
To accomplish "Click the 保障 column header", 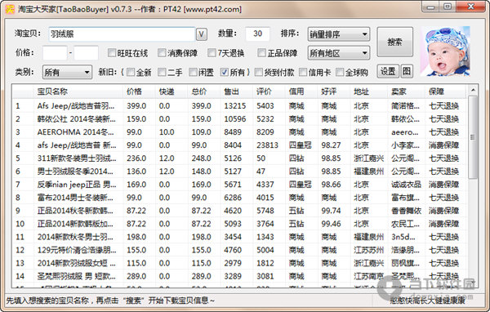I will pyautogui.click(x=445, y=91).
